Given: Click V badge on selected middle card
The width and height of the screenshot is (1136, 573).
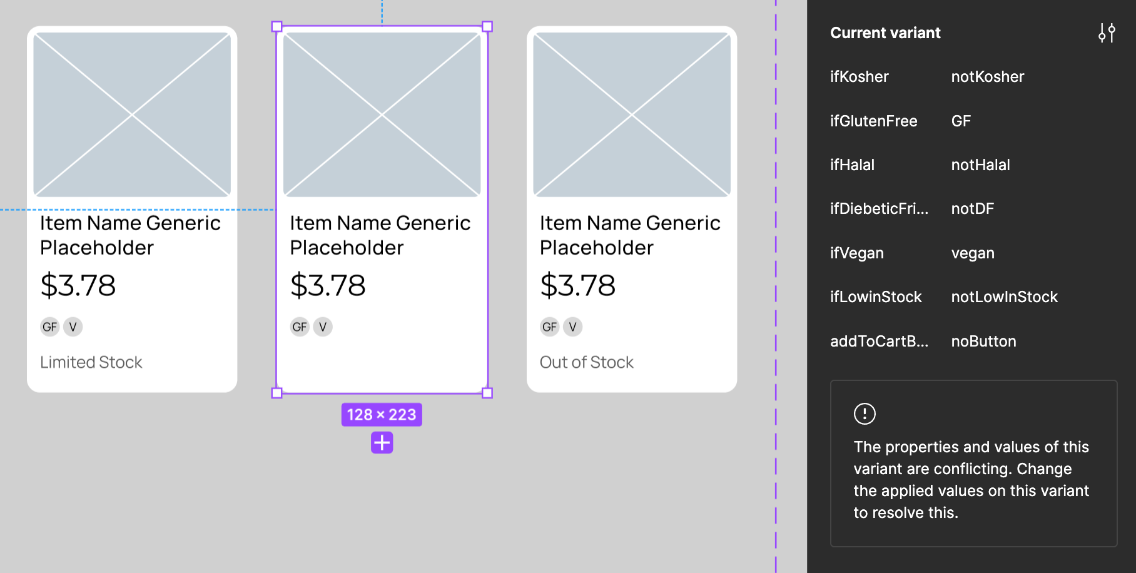Looking at the screenshot, I should tap(323, 327).
